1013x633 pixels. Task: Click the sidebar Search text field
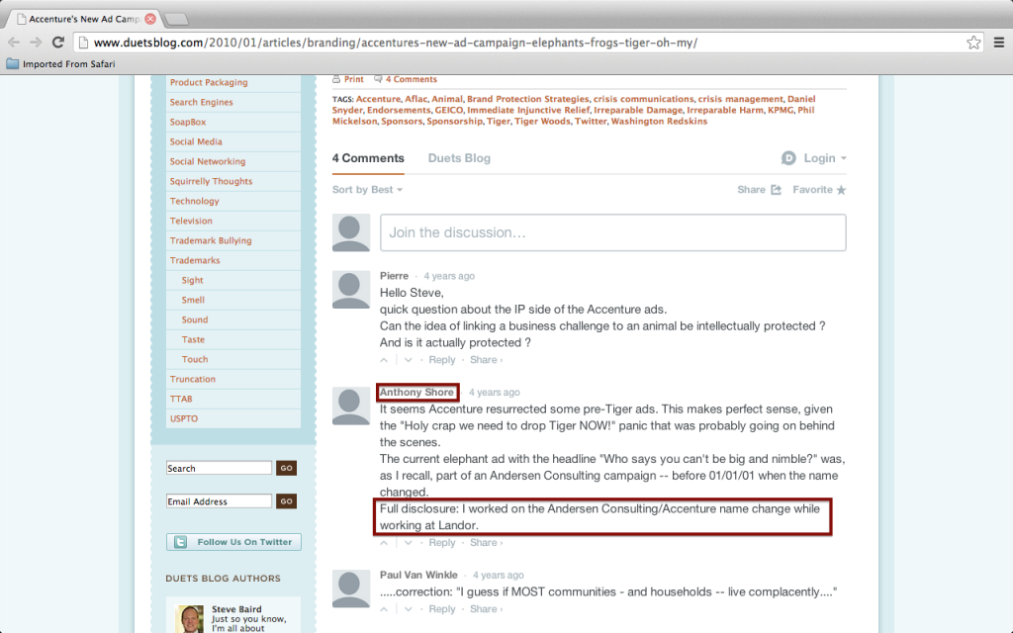219,468
